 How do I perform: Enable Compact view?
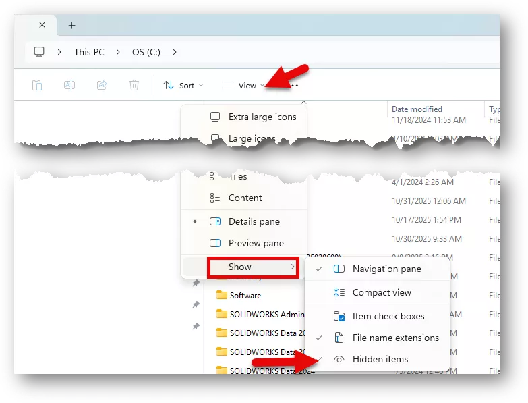click(377, 292)
